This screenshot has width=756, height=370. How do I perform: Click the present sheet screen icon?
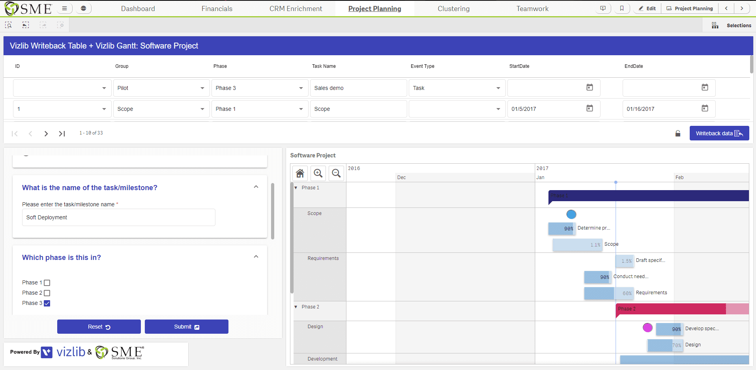(603, 8)
